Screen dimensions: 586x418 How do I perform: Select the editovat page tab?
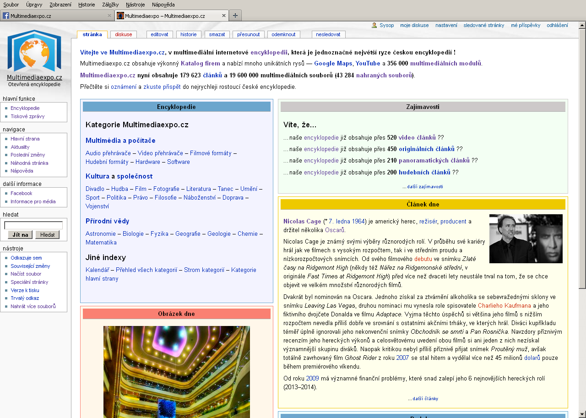159,34
